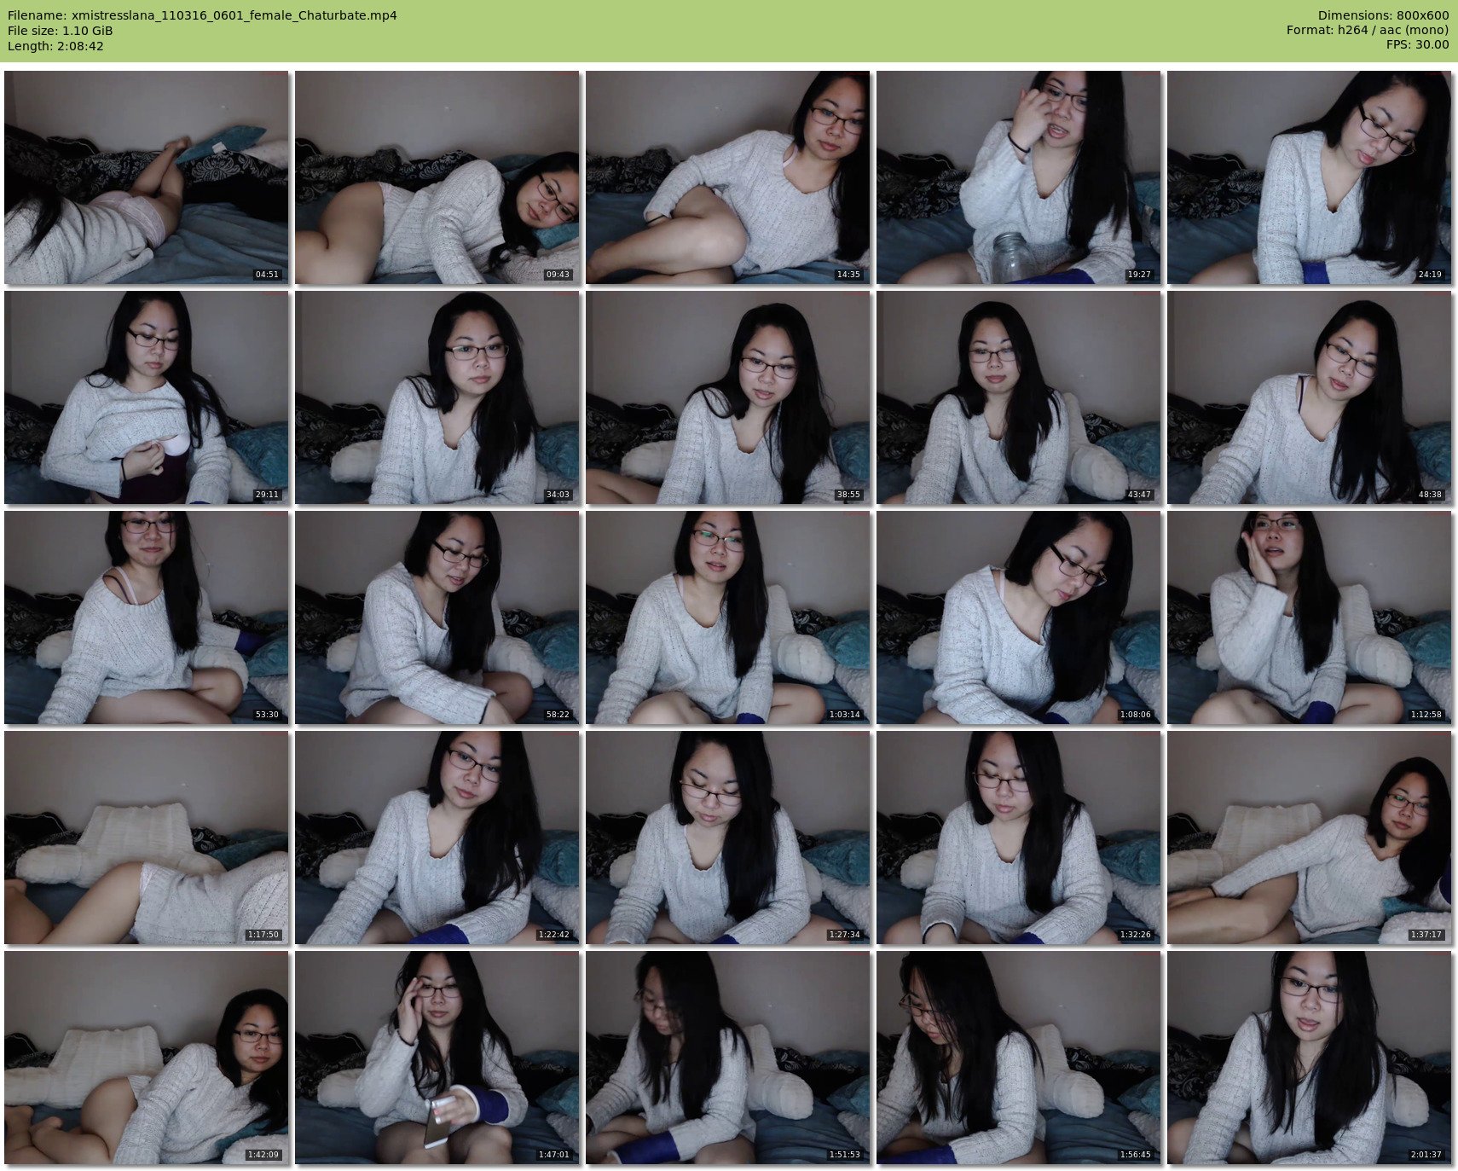The image size is (1458, 1171).
Task: Click the 'FPS: 30.00' text
Action: [x=1417, y=44]
